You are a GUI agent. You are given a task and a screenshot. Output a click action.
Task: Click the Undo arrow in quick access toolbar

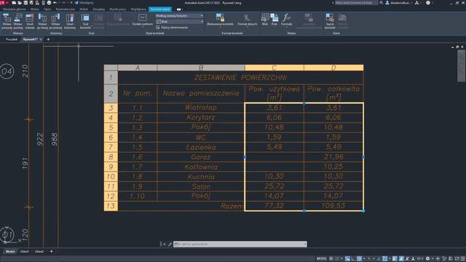[x=55, y=3]
